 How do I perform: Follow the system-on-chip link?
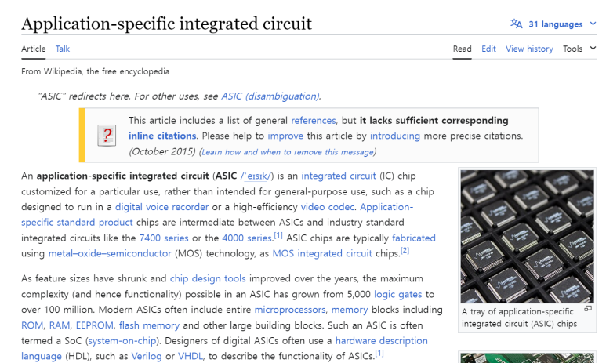coord(122,340)
